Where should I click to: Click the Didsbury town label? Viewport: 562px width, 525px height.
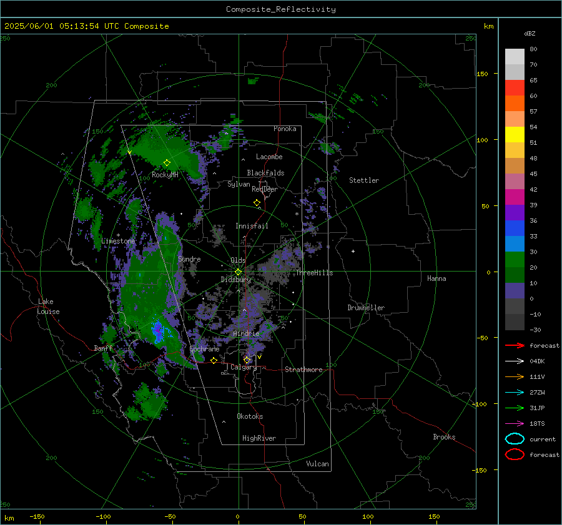[235, 280]
